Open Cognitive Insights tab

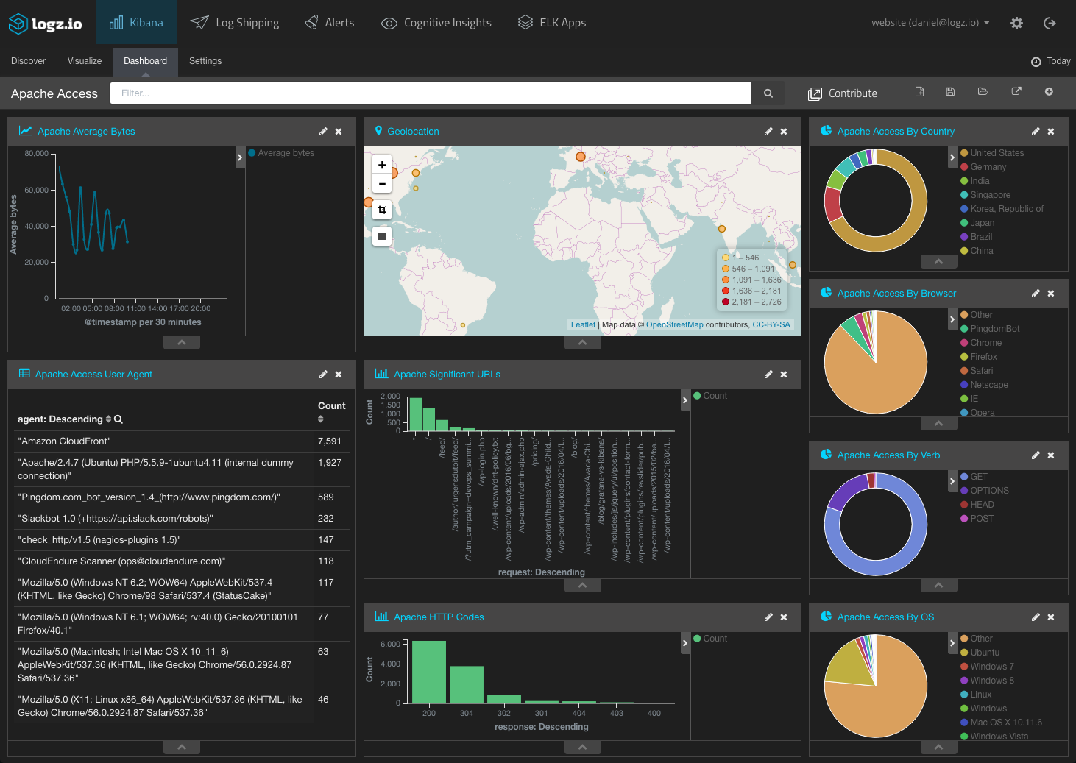pos(436,22)
